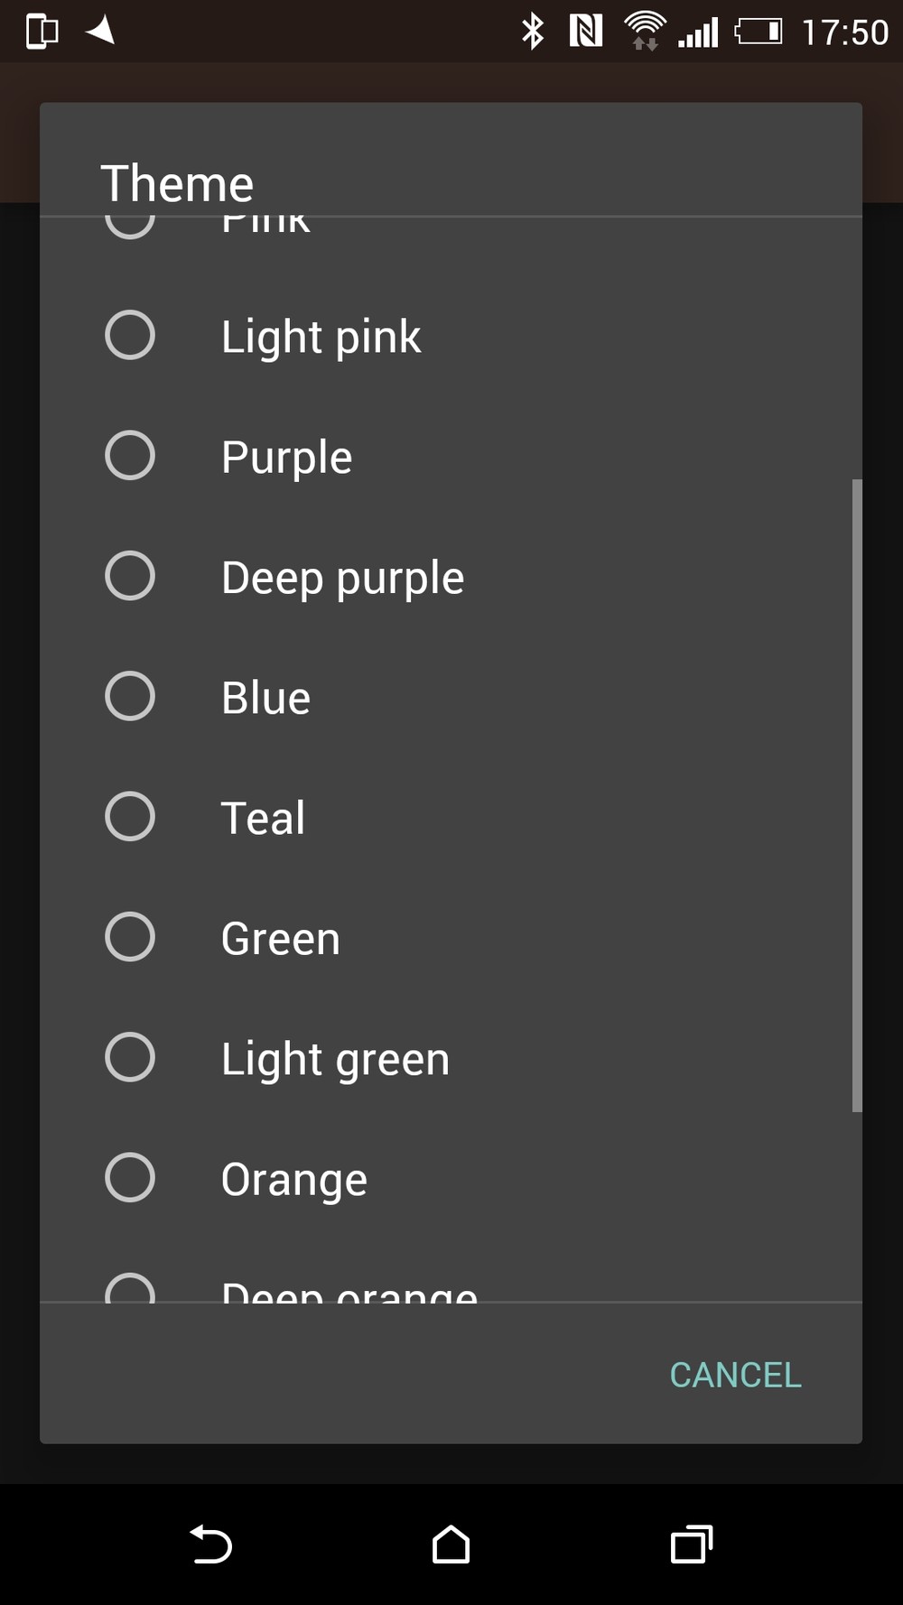Viewport: 903px width, 1605px height.
Task: Tap the NFC status bar icon
Action: point(586,32)
